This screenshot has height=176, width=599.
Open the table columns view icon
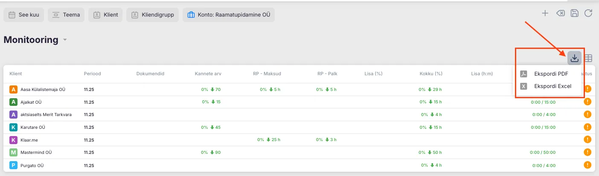(x=588, y=58)
